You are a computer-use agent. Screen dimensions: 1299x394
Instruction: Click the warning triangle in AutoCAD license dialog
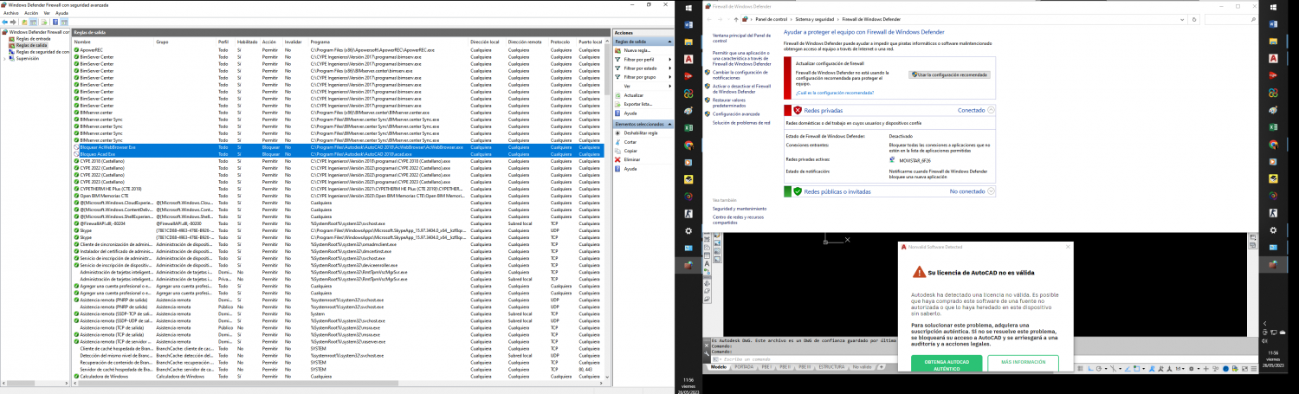tap(919, 272)
